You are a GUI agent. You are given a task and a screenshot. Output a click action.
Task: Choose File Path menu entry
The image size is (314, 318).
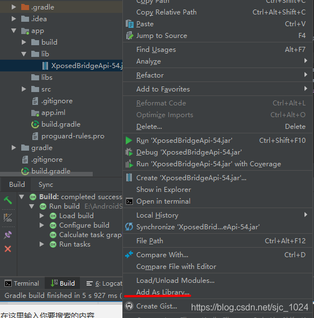[217, 240]
